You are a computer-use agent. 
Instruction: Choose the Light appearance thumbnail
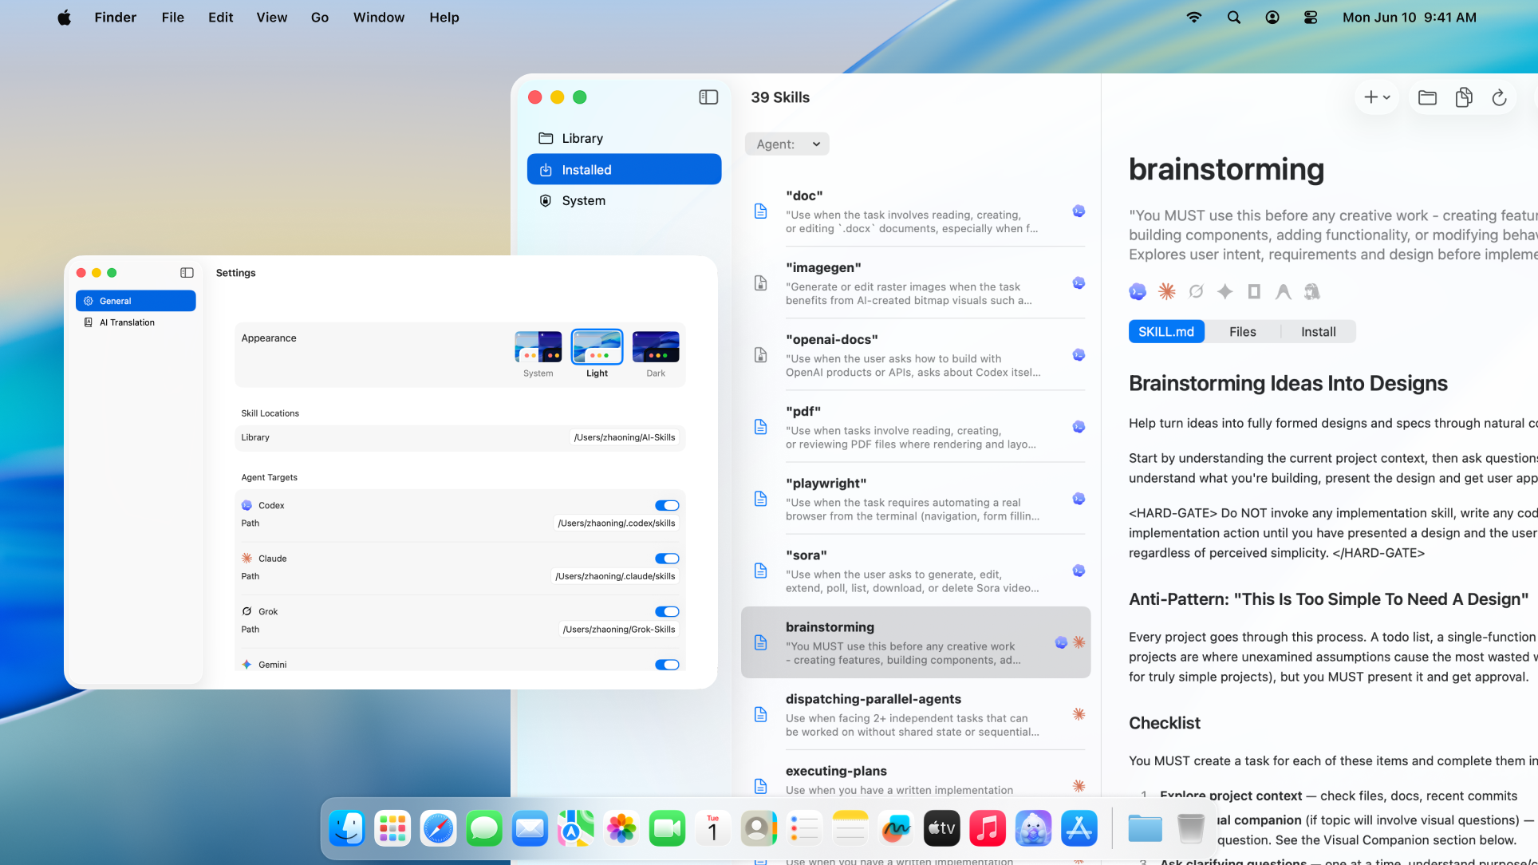coord(597,346)
